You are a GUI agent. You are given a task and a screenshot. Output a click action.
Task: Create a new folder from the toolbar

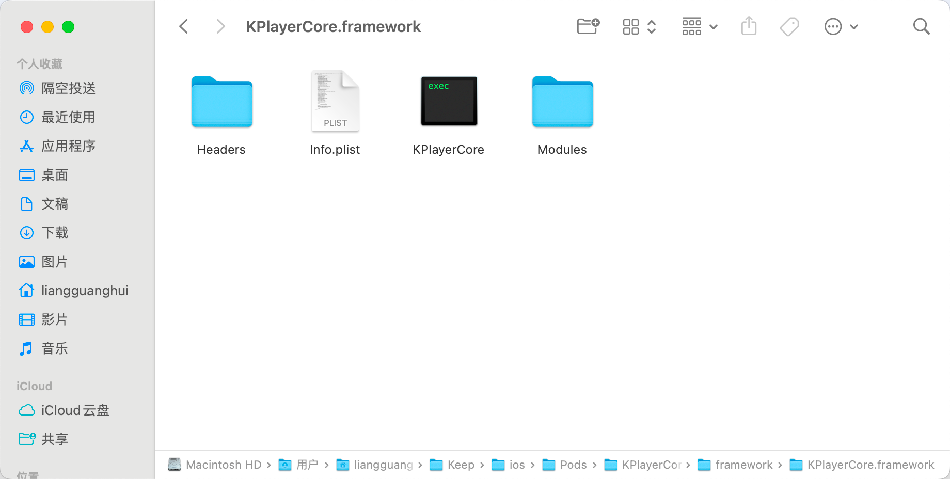point(588,26)
